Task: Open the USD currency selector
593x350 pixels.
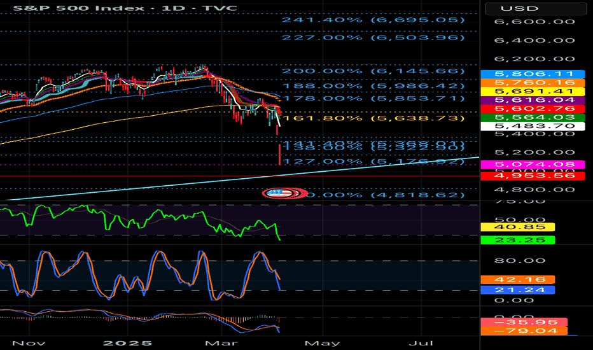Action: pos(536,8)
